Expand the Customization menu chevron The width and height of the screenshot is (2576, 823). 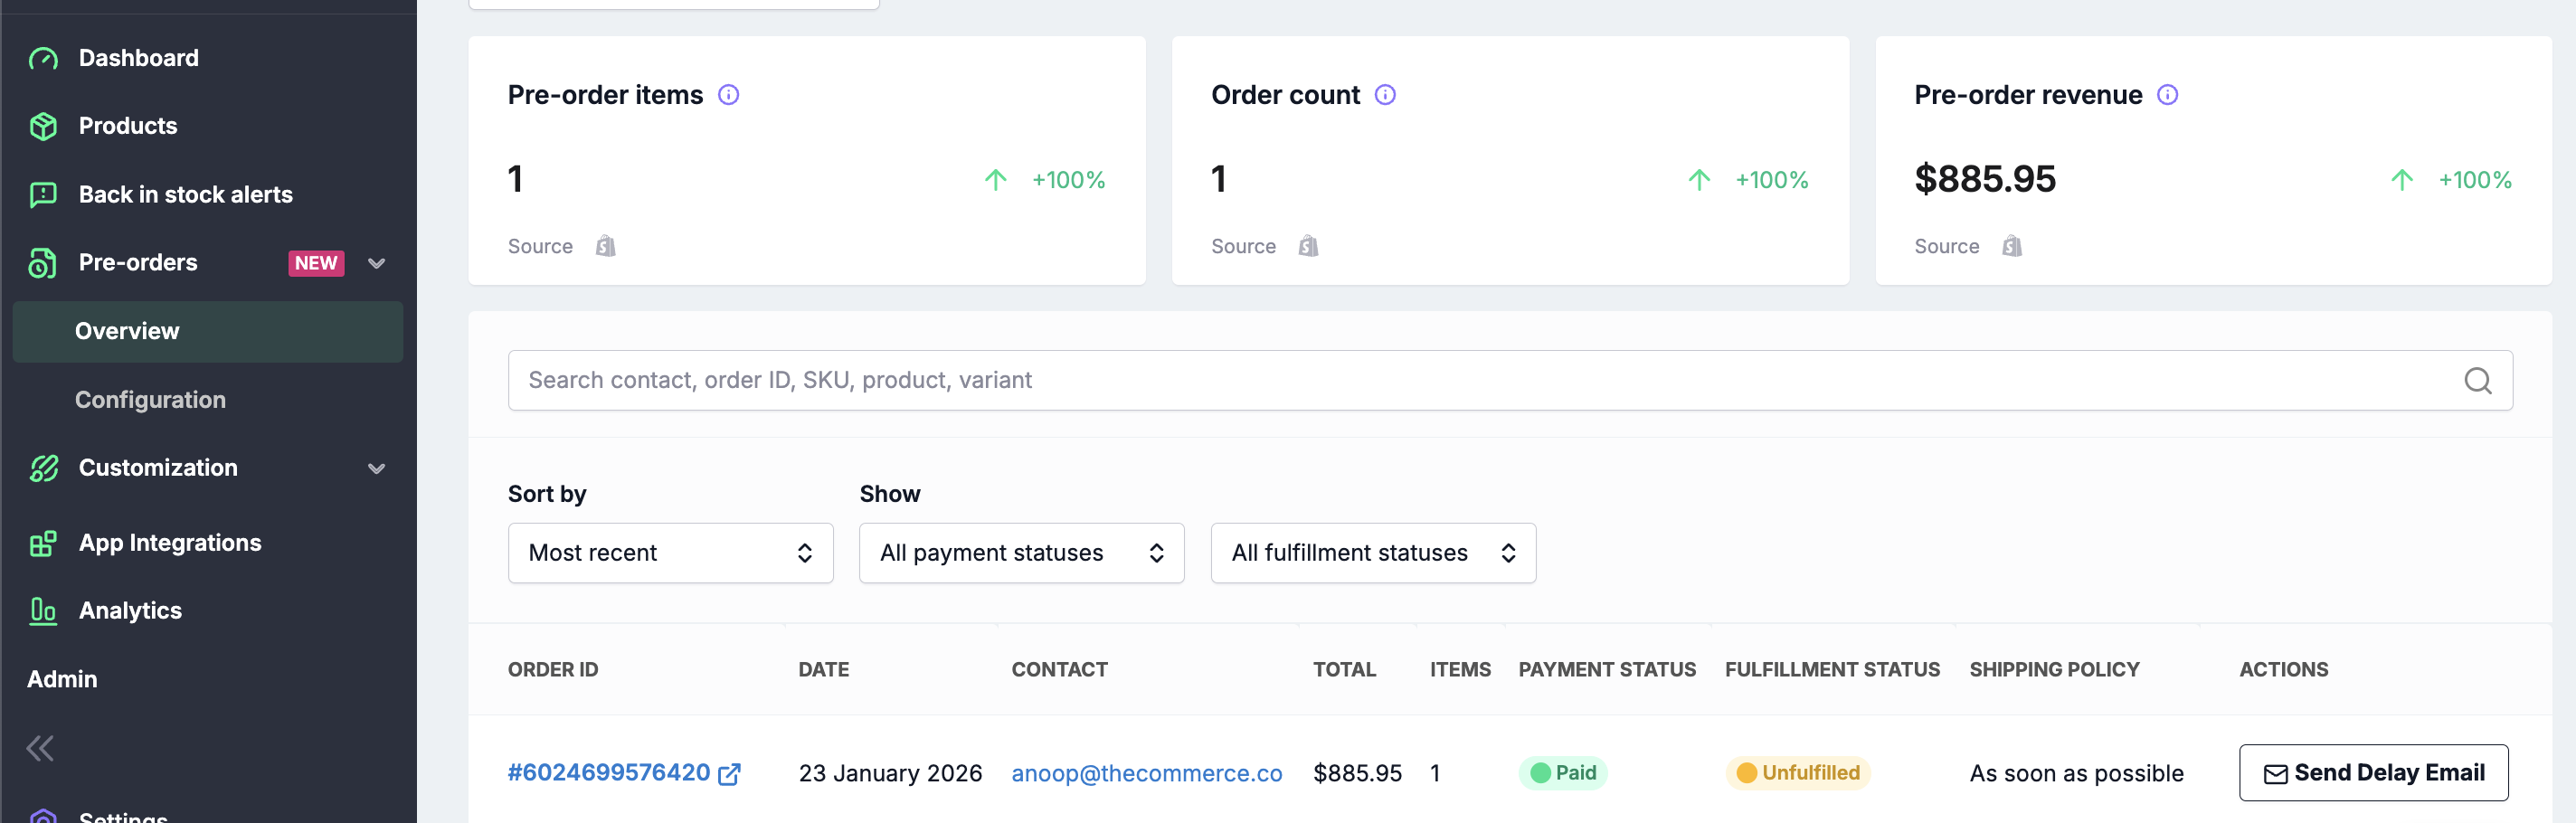[x=377, y=468]
